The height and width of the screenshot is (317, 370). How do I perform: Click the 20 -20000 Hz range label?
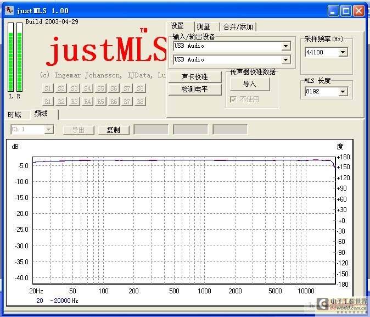pos(57,301)
